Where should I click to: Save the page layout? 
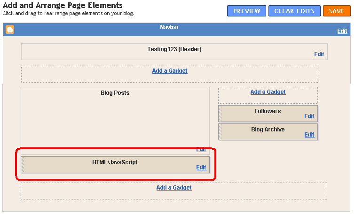tap(336, 11)
